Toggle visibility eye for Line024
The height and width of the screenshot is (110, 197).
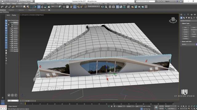pos(10,28)
